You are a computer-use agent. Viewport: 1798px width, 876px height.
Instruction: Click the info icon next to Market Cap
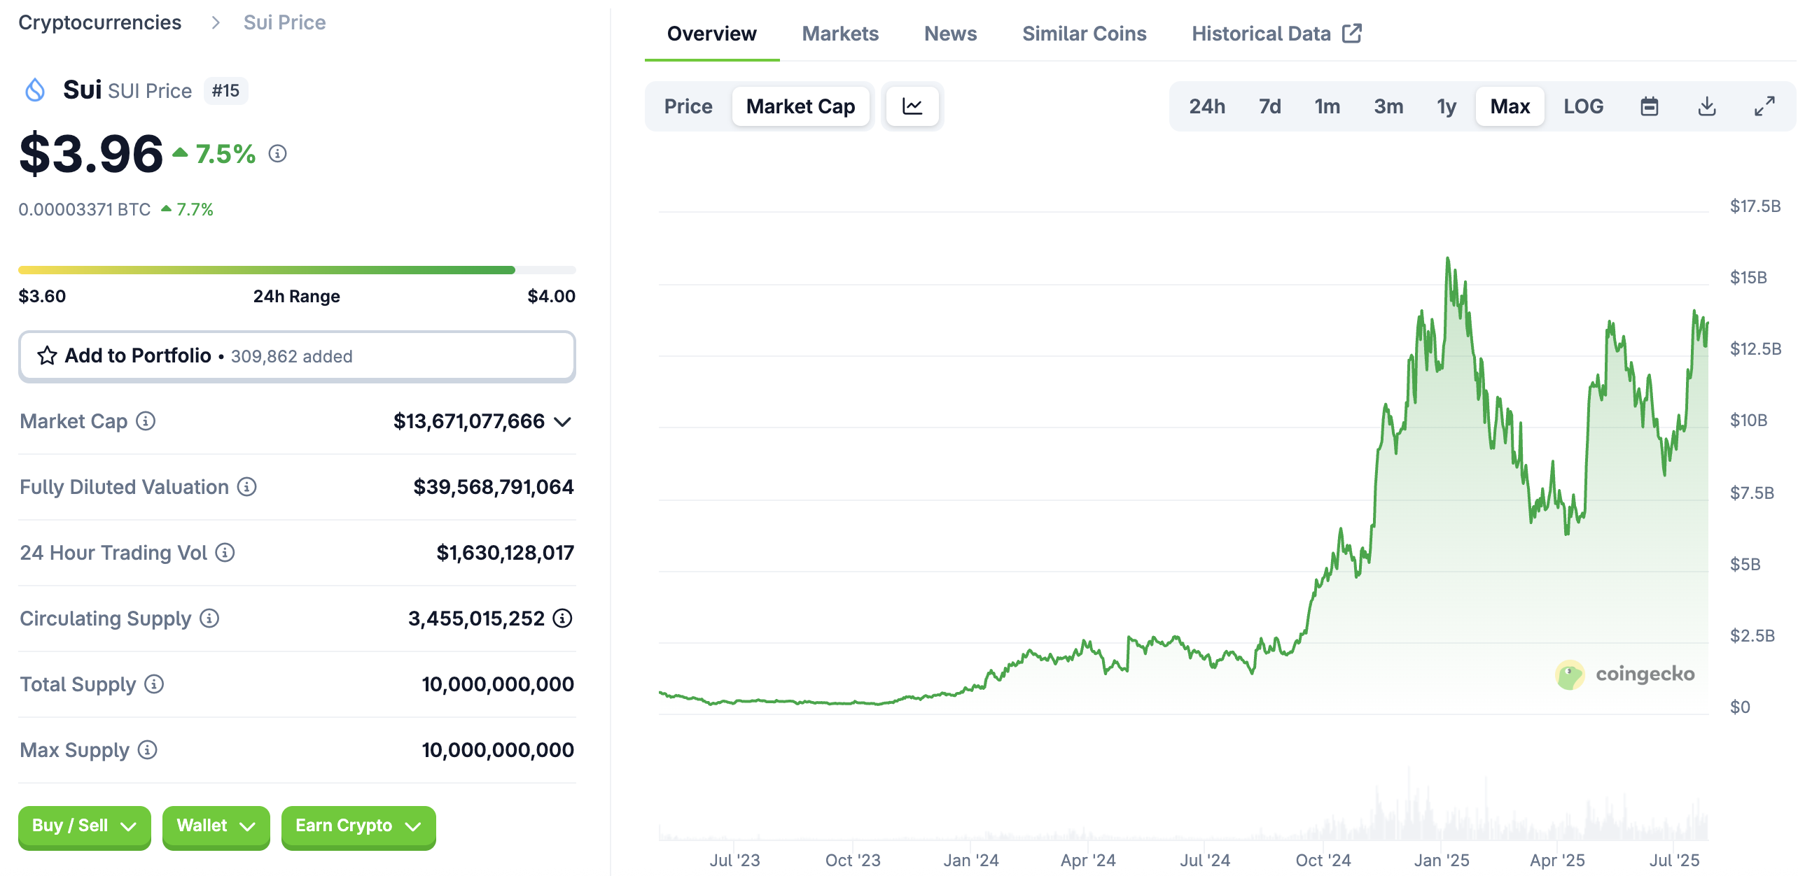coord(146,421)
